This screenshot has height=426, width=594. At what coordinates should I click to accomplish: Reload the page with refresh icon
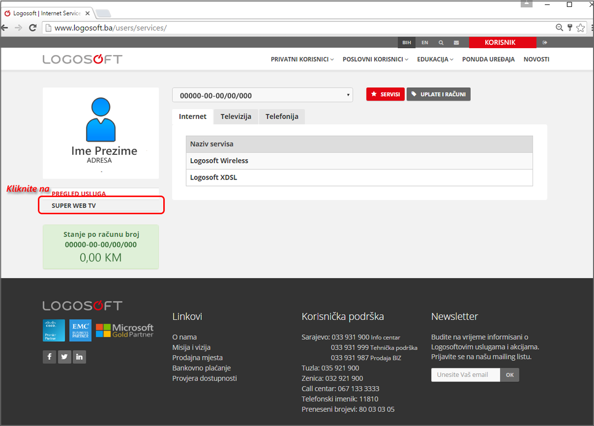point(33,28)
